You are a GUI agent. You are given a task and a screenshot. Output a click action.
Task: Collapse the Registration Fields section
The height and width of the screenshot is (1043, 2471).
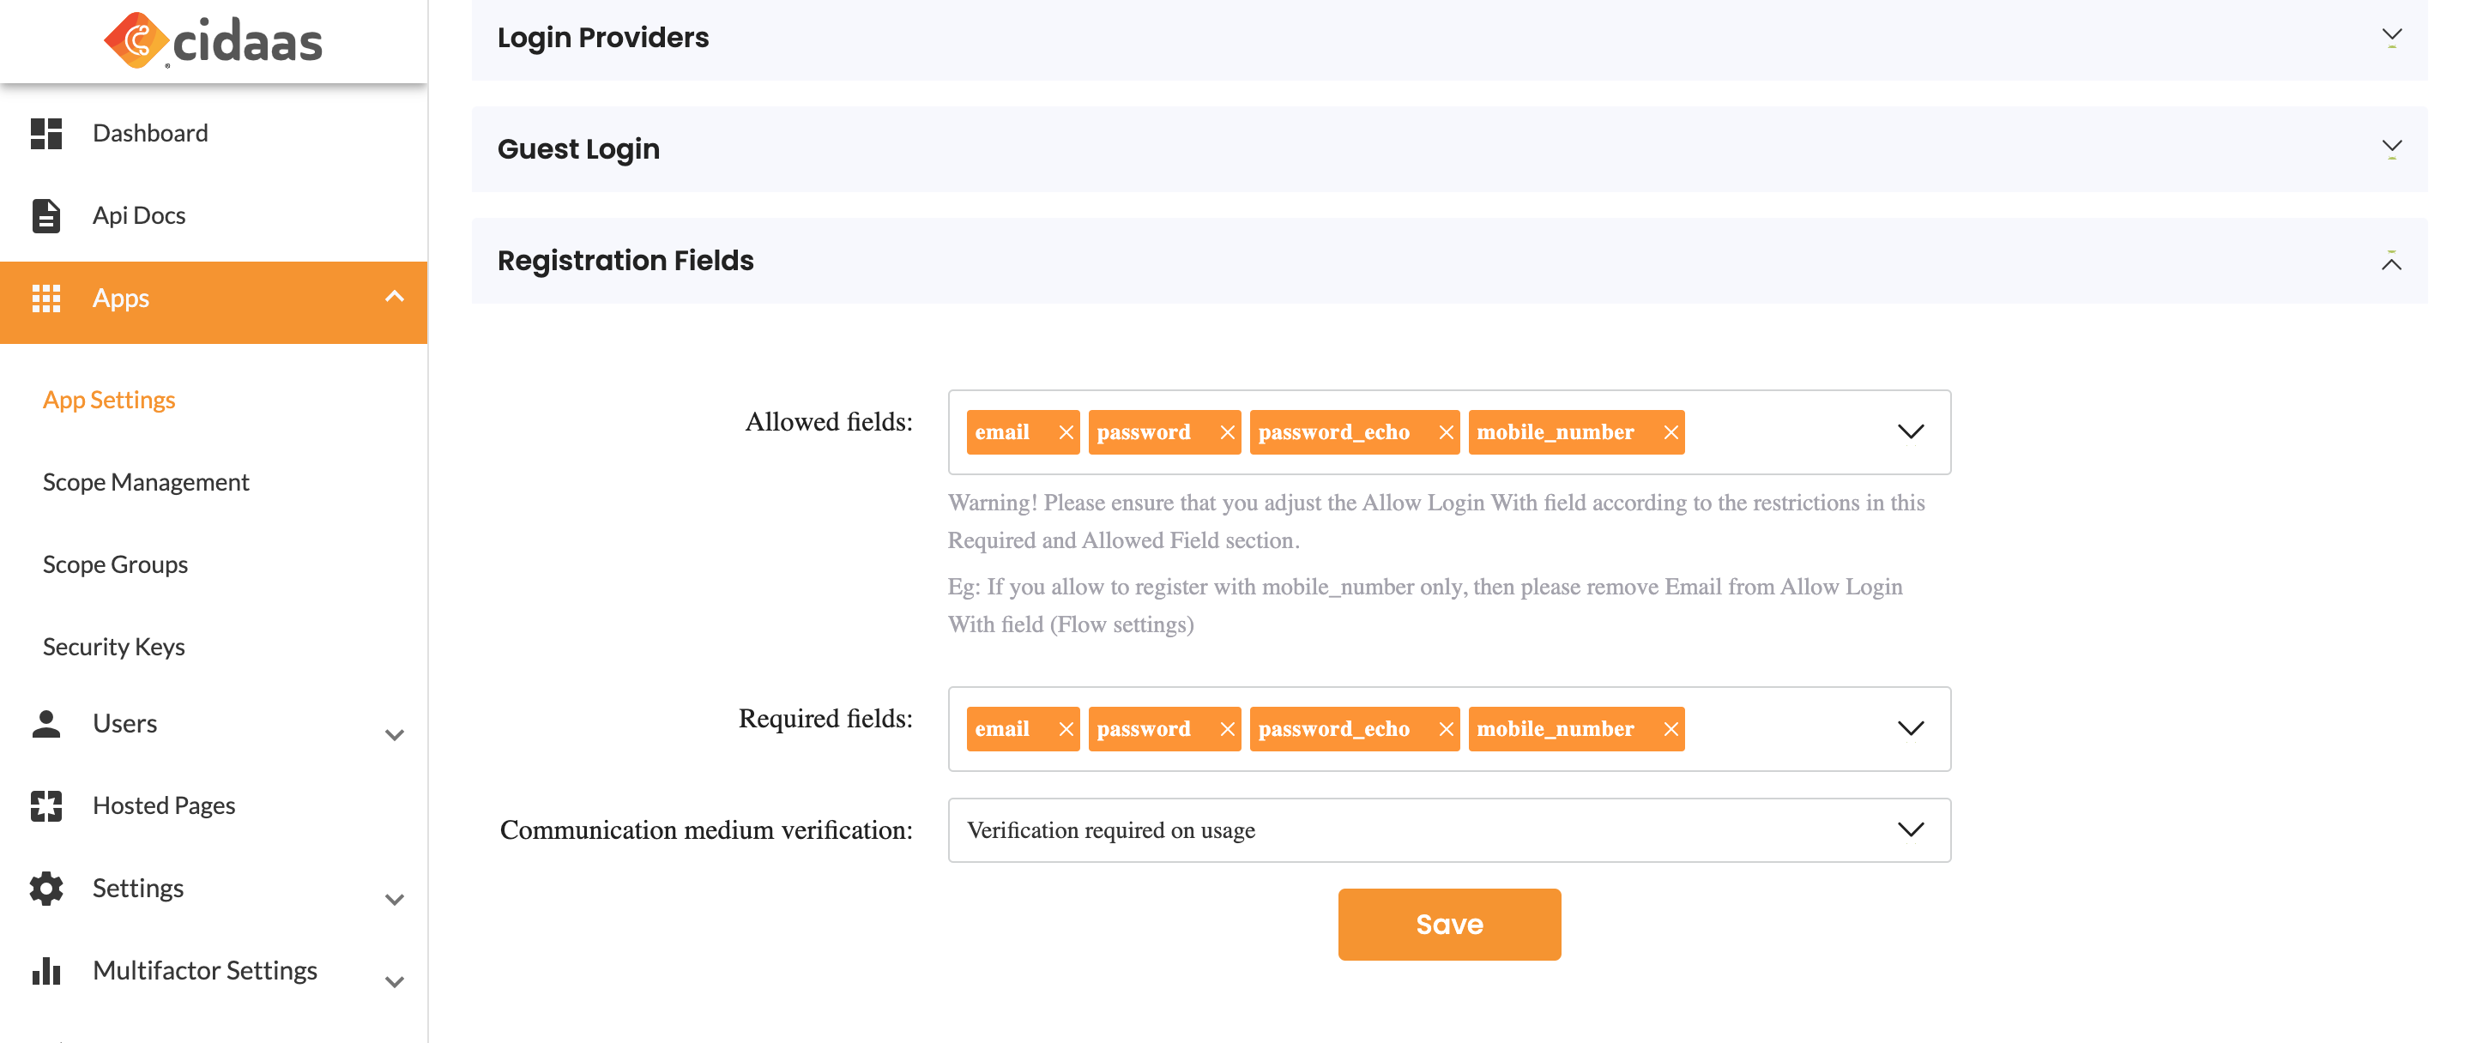pyautogui.click(x=2392, y=261)
